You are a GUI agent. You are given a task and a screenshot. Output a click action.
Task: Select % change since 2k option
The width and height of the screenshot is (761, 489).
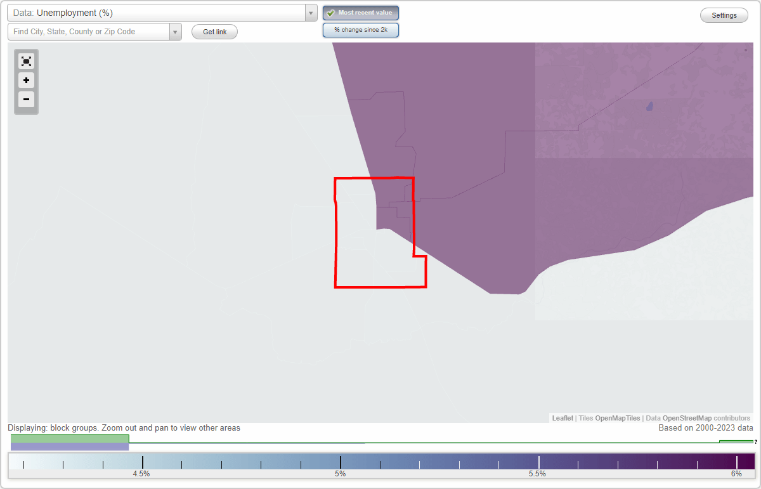[x=361, y=30]
